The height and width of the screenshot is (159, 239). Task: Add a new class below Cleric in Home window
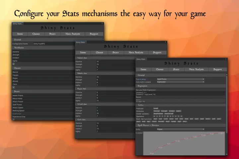tap(14, 87)
